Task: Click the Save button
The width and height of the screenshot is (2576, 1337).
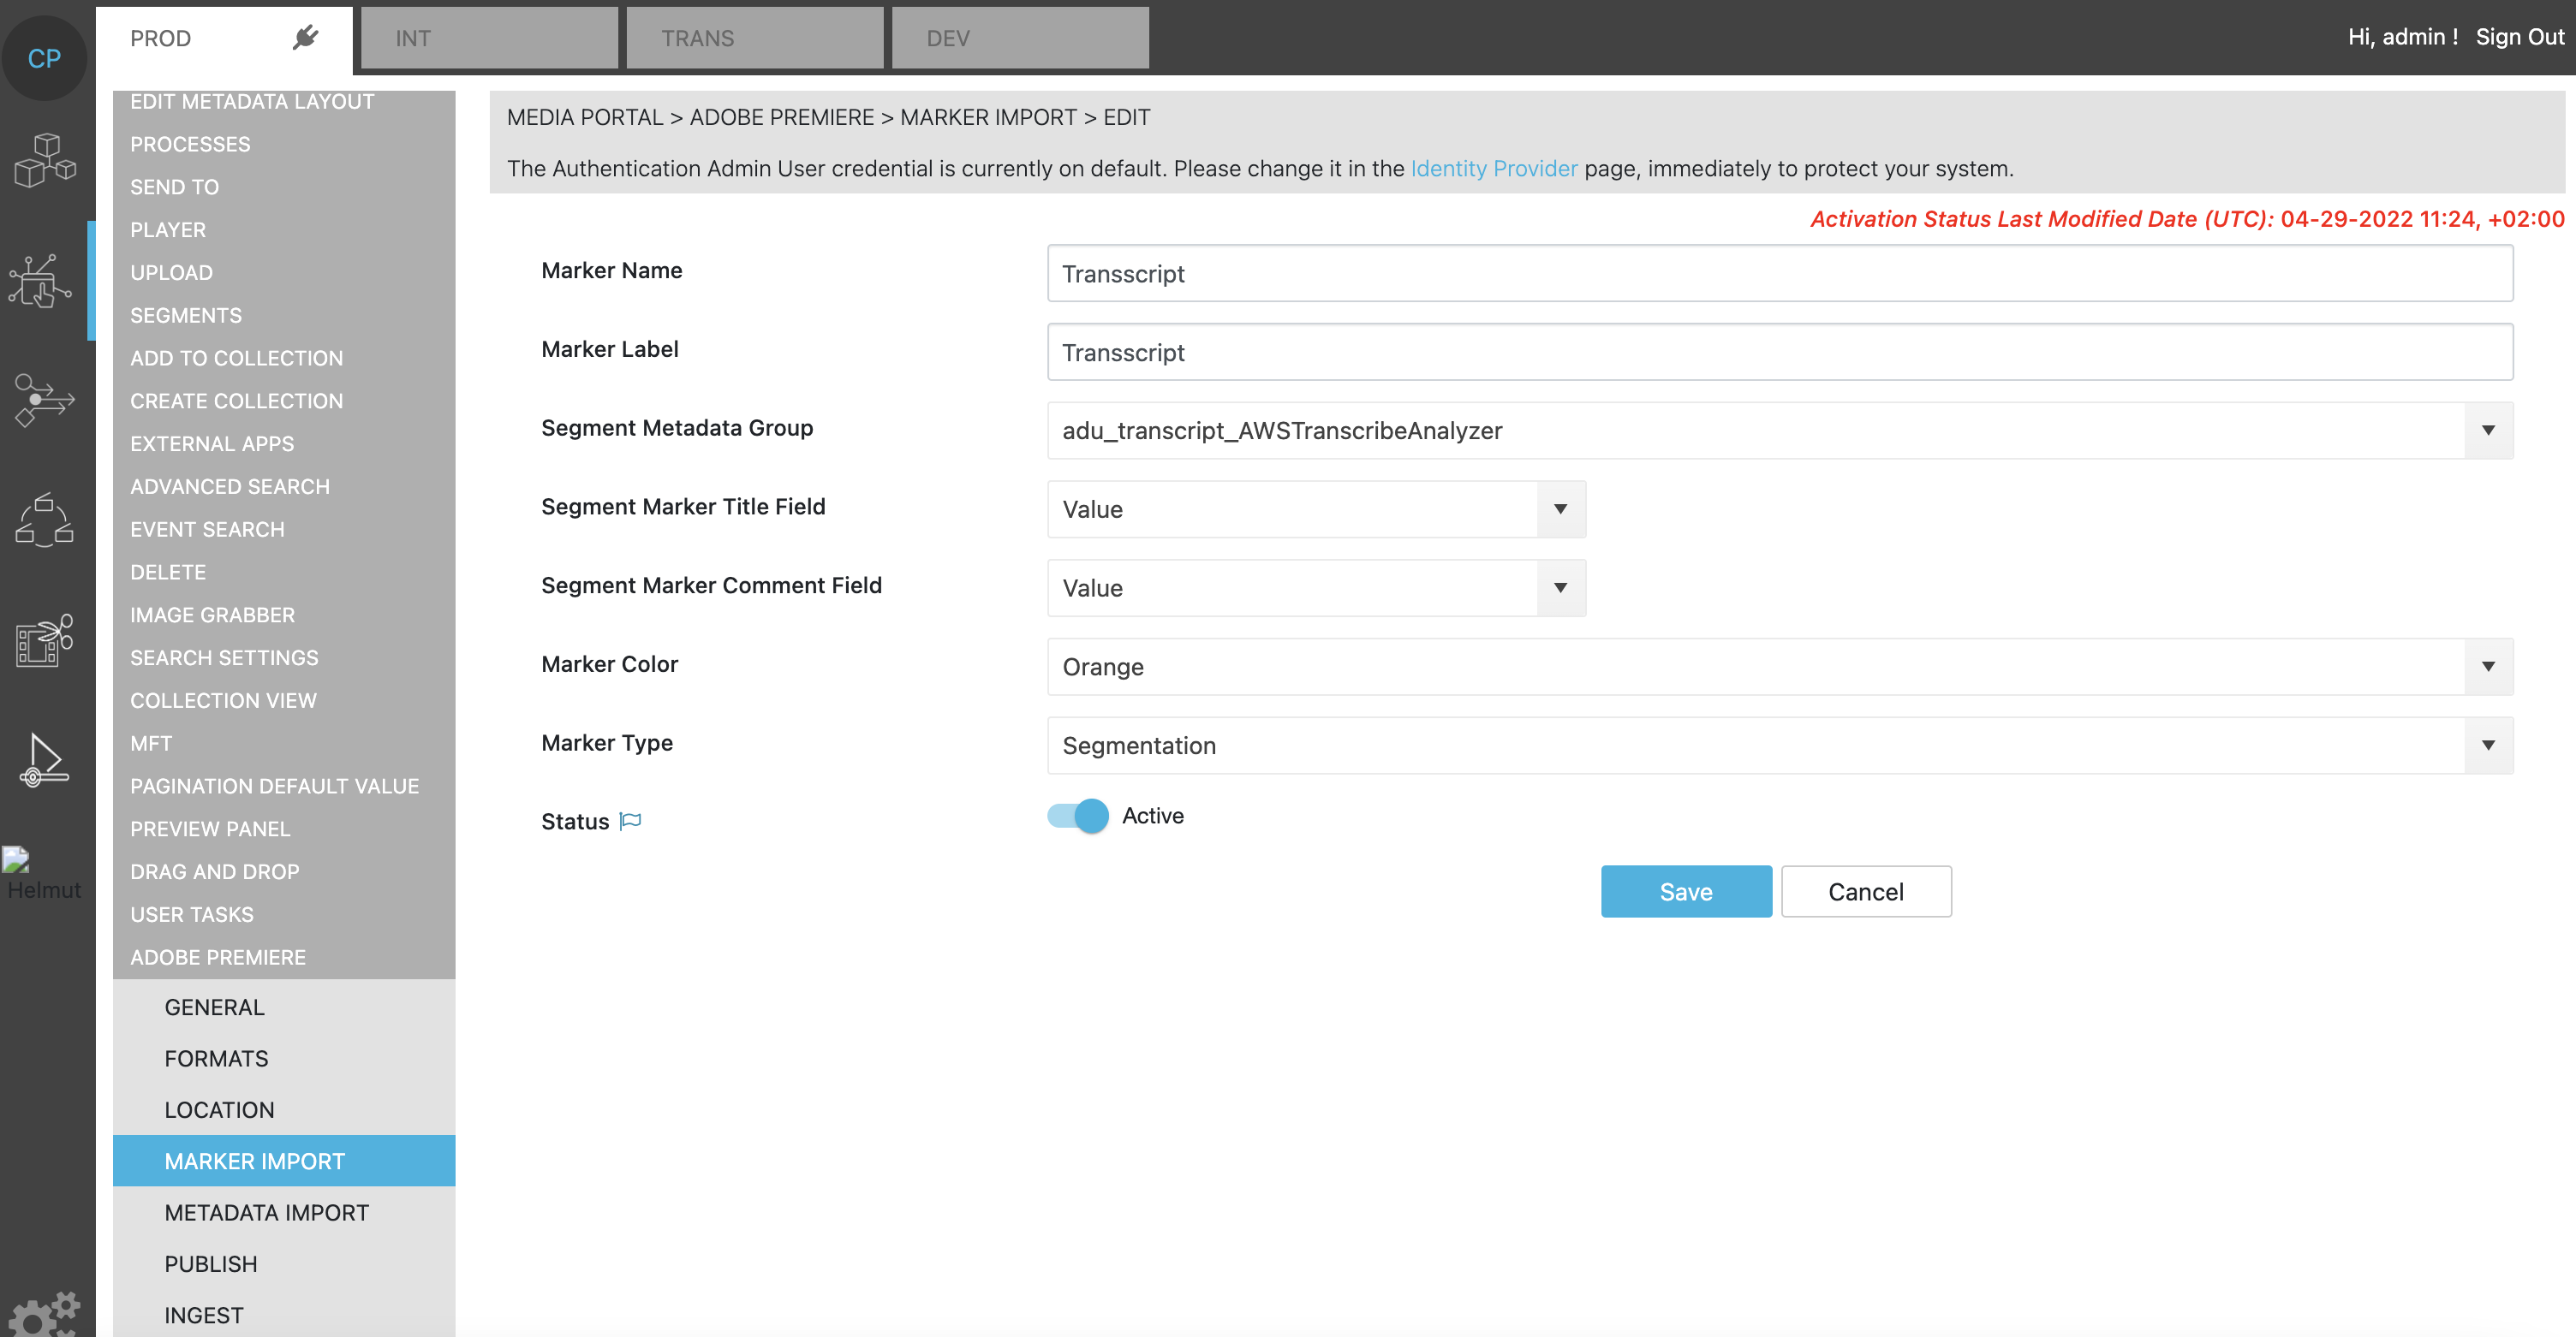Action: click(1685, 890)
